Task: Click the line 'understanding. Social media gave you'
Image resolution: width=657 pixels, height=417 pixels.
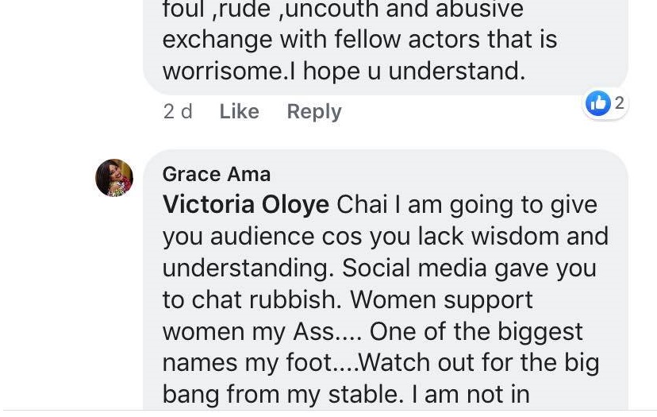Action: [378, 268]
